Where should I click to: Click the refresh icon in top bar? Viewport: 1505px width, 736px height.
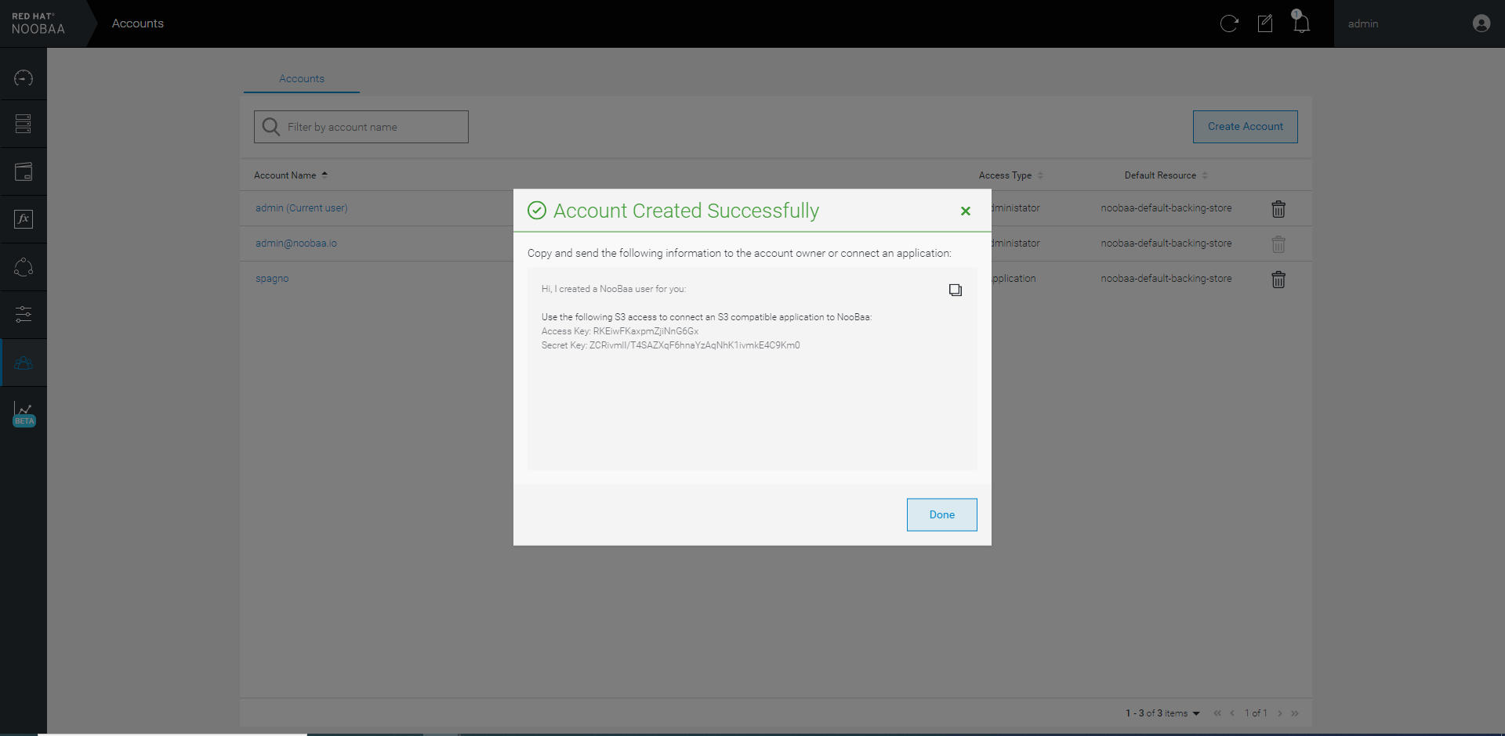tap(1228, 23)
